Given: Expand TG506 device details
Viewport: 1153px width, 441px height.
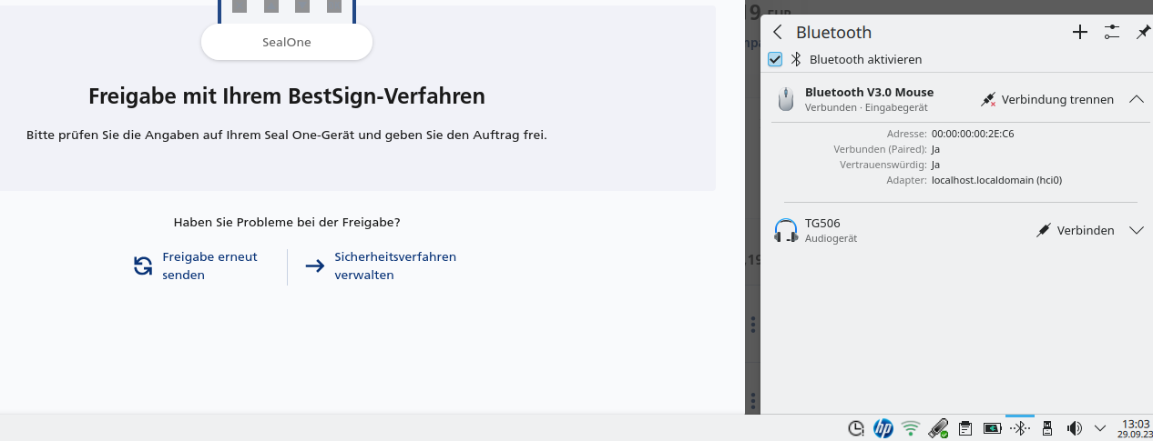Looking at the screenshot, I should coord(1136,230).
